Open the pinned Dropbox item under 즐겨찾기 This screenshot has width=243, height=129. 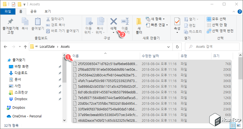tap(18, 99)
